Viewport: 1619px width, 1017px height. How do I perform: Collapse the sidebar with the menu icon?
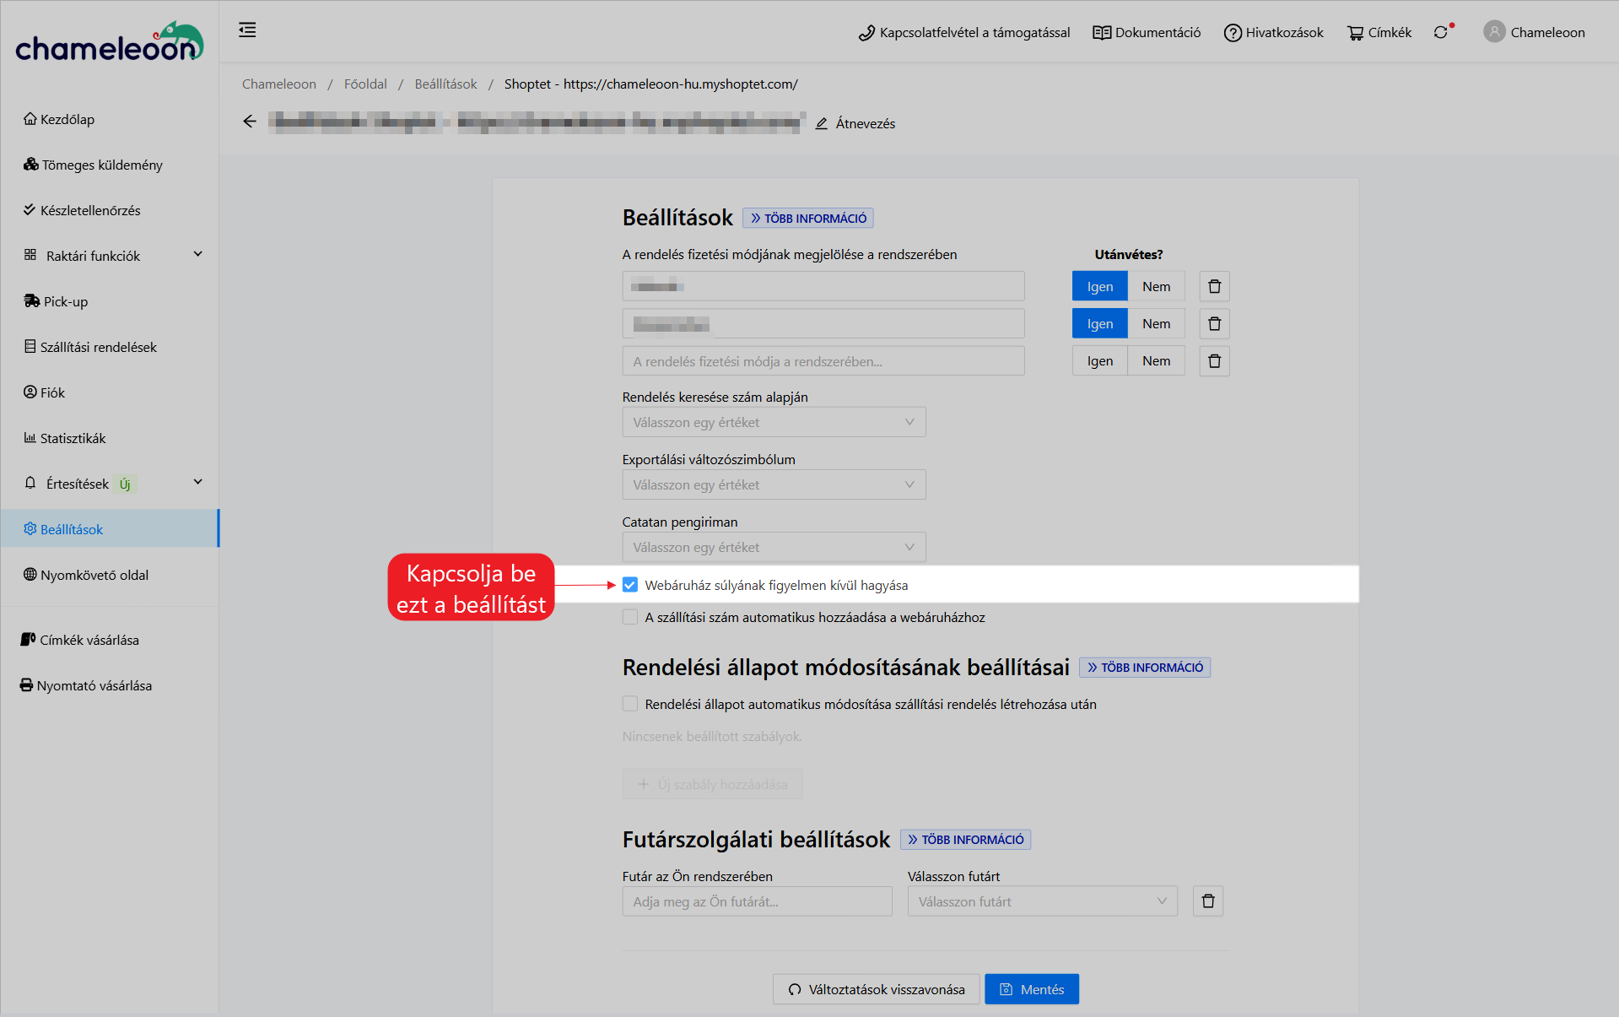[x=247, y=30]
